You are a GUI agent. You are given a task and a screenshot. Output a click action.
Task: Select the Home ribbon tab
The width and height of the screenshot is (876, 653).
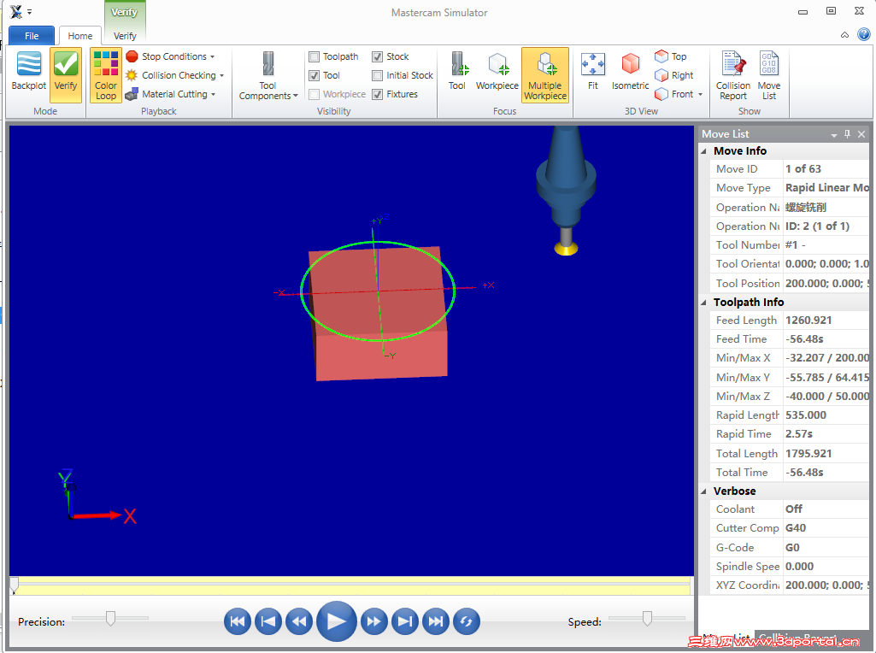pos(79,36)
